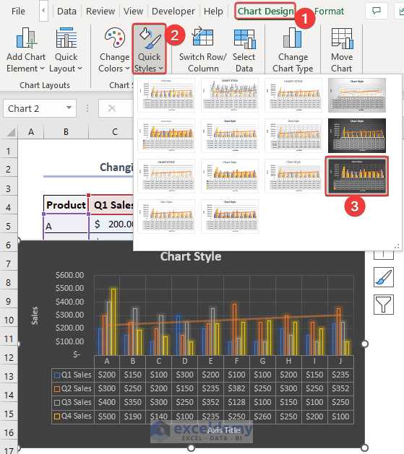Expand the Name Box dropdown arrow

[x=69, y=108]
